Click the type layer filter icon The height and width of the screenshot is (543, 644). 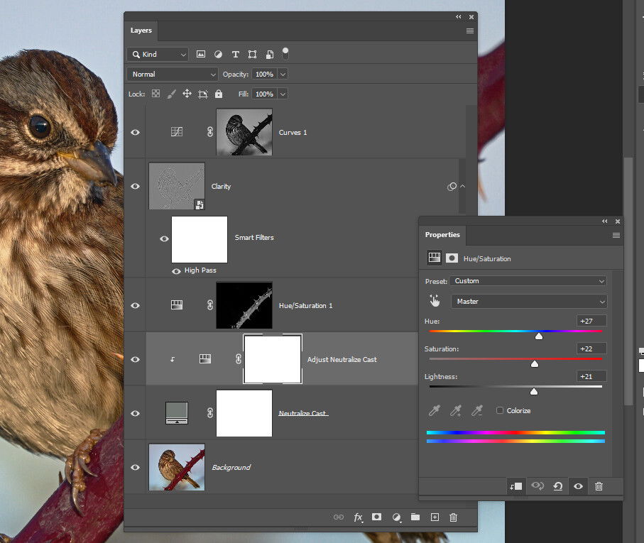tap(236, 54)
